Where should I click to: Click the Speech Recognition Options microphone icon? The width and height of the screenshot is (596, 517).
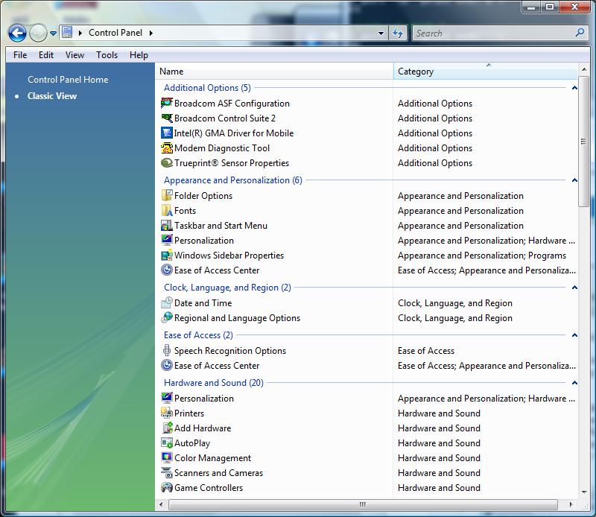[x=166, y=350]
